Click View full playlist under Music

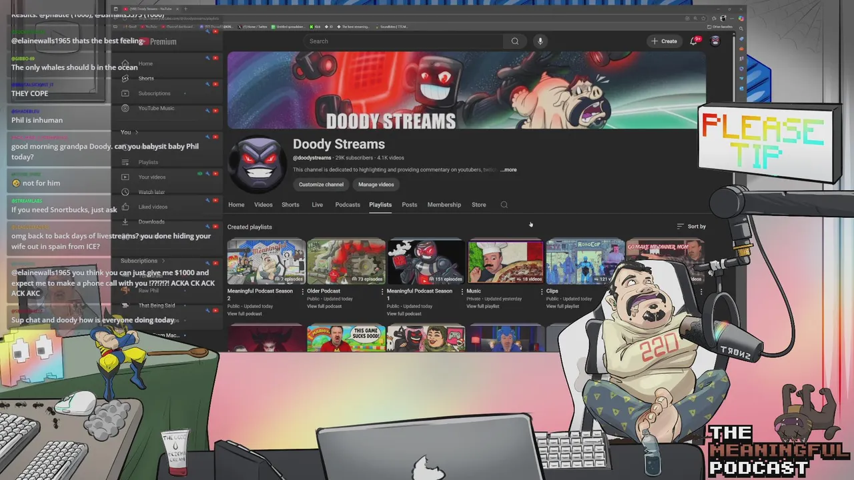click(x=483, y=307)
